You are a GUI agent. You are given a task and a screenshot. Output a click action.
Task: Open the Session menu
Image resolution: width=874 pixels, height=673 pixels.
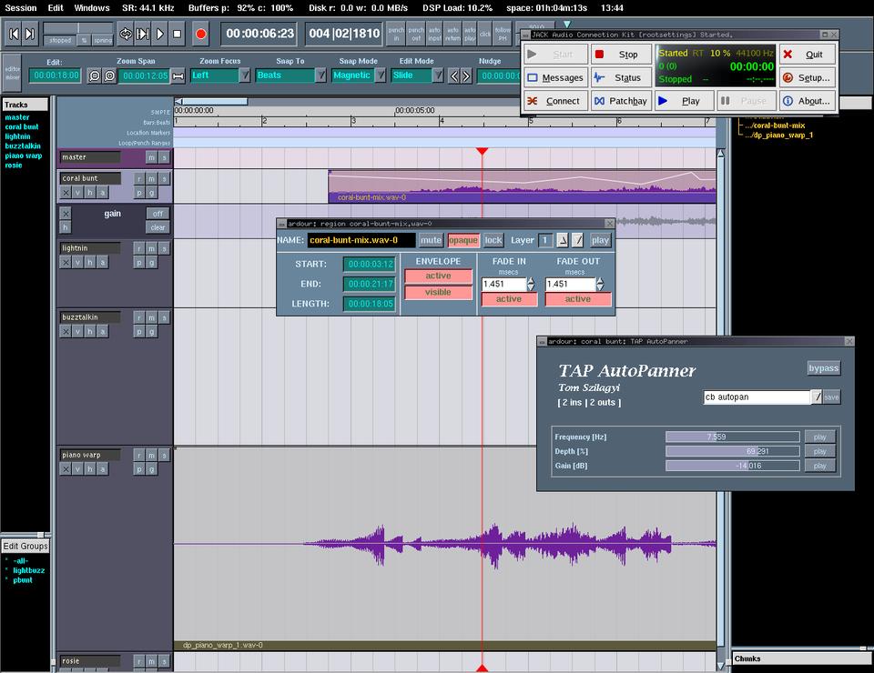pos(21,7)
